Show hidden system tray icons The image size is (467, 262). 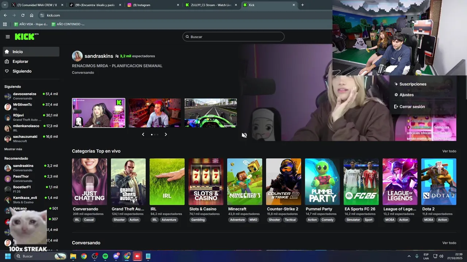(x=409, y=256)
